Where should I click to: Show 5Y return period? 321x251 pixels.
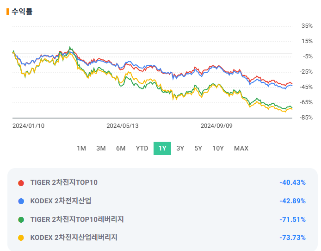198,148
